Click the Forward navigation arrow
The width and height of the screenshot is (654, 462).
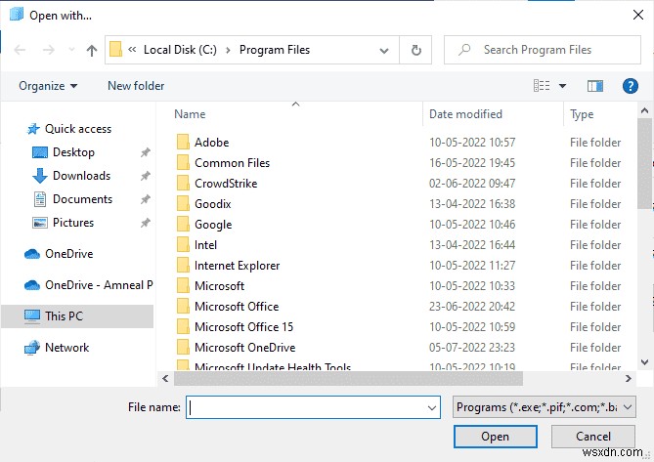coord(49,51)
